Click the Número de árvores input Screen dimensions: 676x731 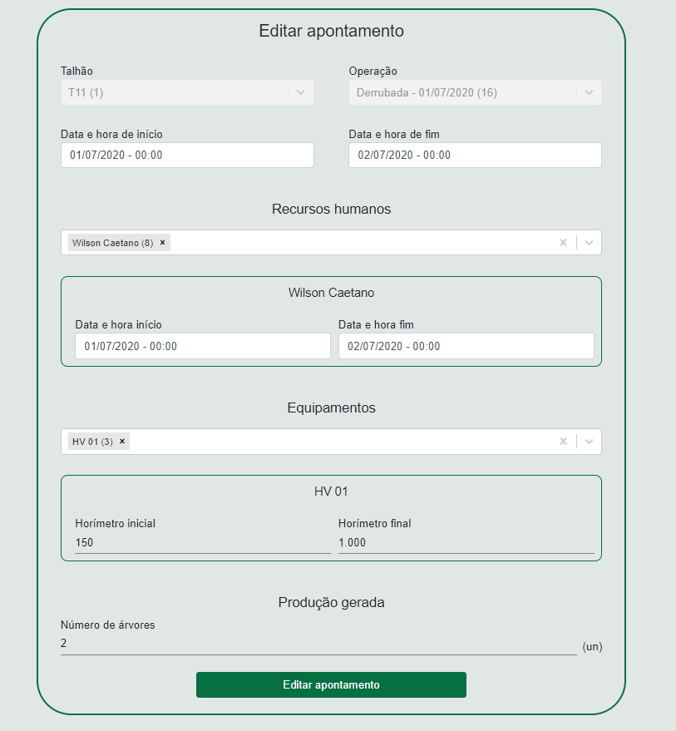click(318, 644)
